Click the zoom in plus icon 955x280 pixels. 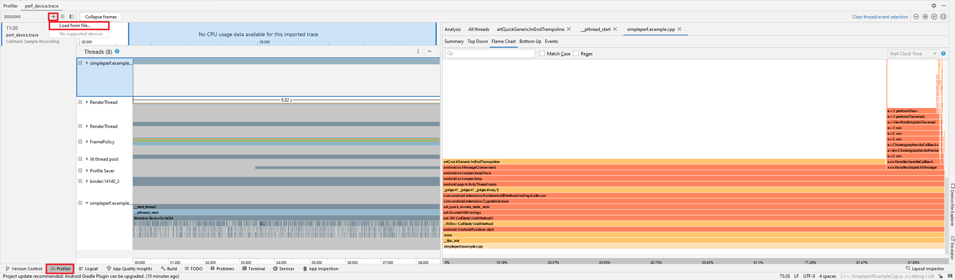(x=925, y=17)
